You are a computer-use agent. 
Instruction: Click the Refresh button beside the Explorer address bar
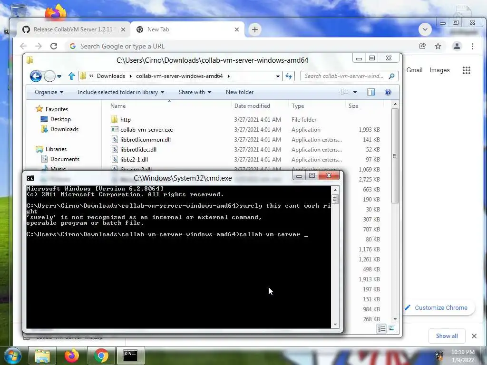289,76
